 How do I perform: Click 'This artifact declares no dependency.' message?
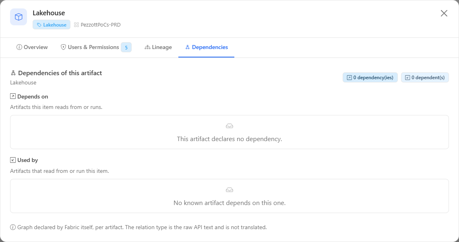point(229,139)
